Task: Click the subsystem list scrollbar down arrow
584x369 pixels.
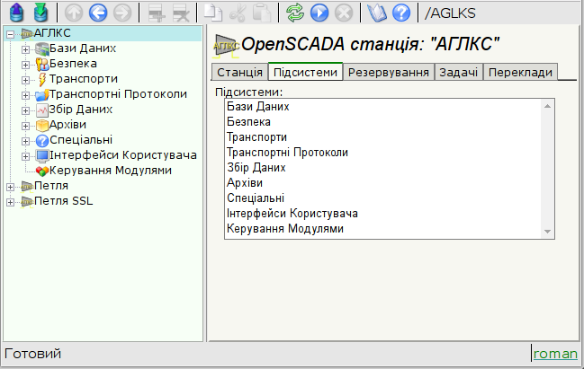Action: tap(546, 232)
